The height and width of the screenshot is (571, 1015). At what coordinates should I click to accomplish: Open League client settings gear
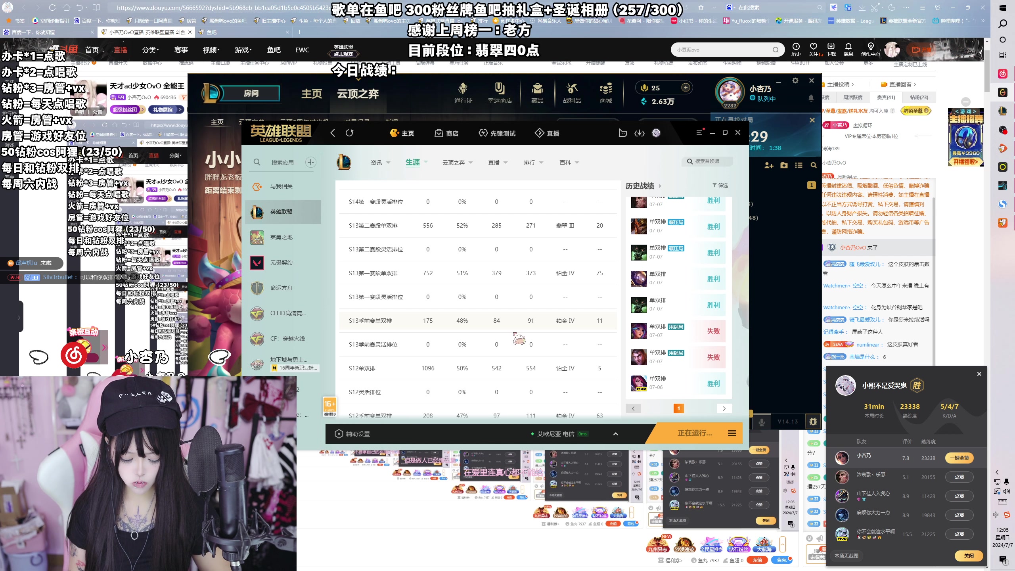(795, 80)
